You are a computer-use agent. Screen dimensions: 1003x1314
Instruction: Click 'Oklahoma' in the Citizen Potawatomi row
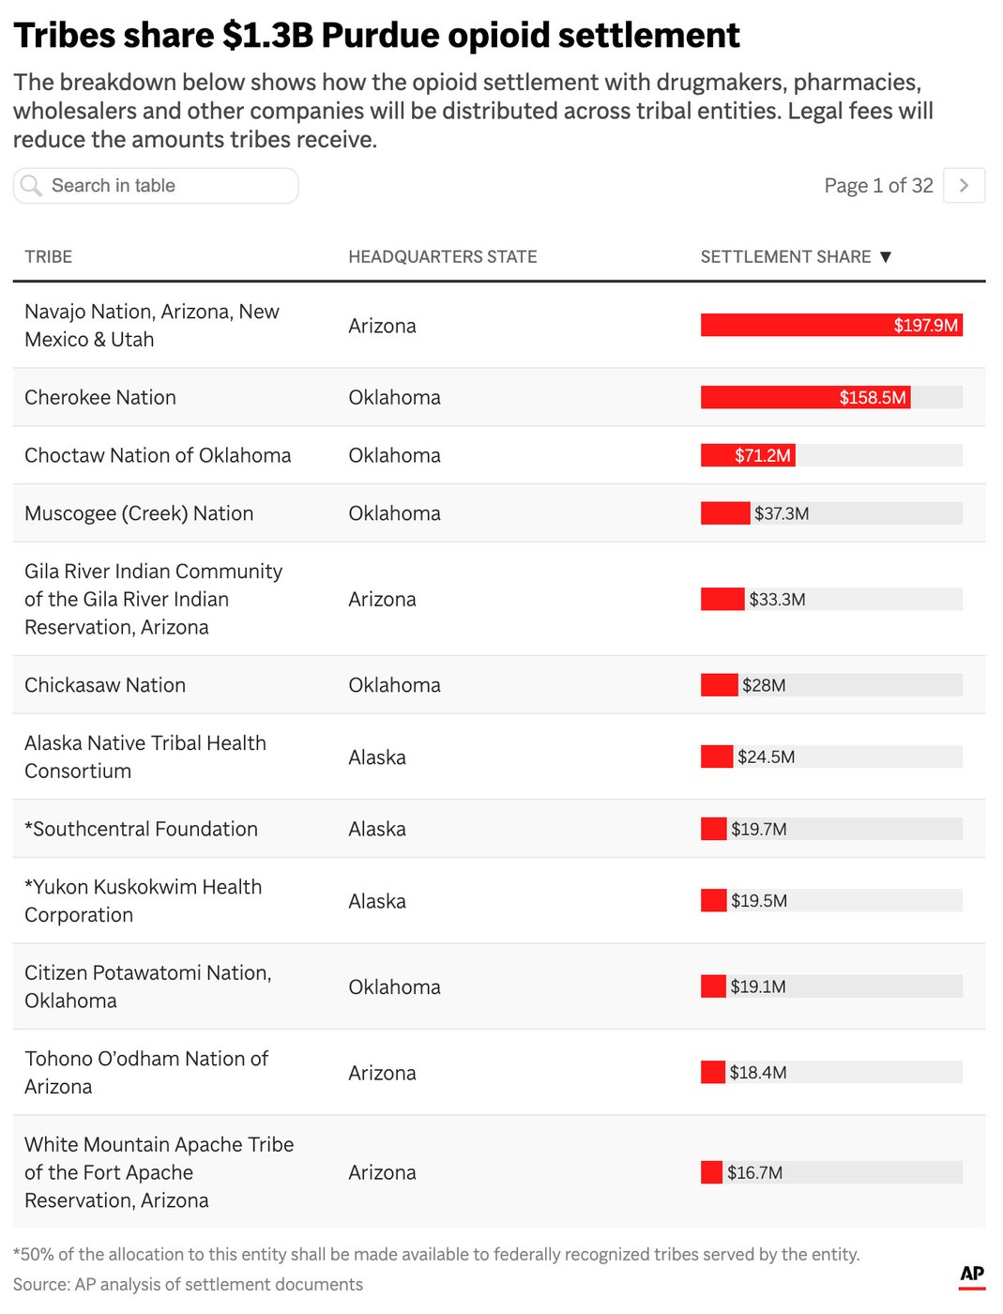click(394, 986)
